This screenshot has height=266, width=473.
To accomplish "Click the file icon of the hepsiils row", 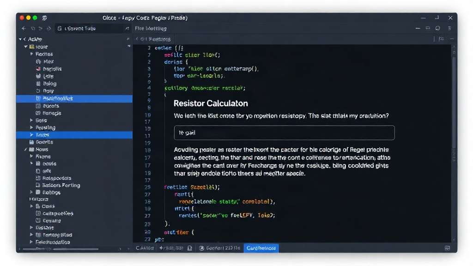I will tap(38, 69).
